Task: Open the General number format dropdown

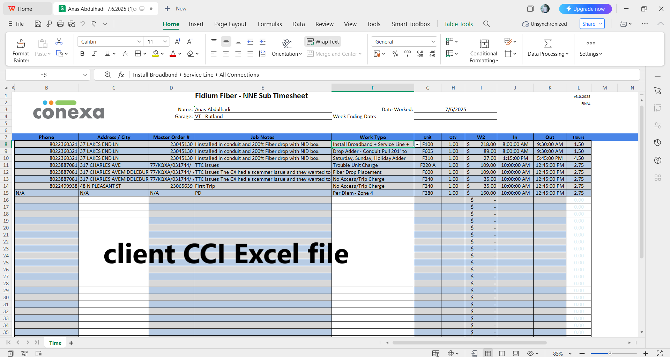Action: click(x=433, y=41)
